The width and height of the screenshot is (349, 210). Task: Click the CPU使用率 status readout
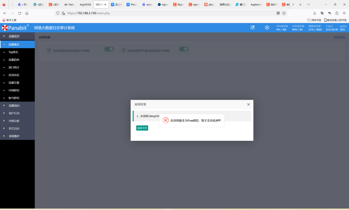click(282, 28)
